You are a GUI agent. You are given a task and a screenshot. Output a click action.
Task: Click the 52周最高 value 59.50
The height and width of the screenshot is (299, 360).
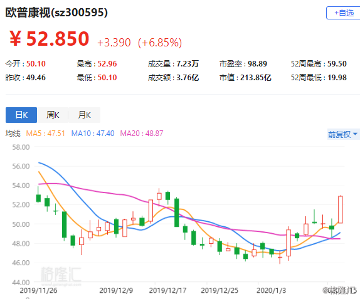[x=337, y=64]
